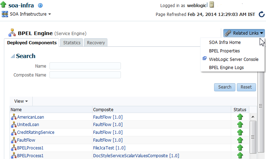Viewport: 266px width, 159px height.
Task: Focus the Name search field
Action: pos(85,66)
